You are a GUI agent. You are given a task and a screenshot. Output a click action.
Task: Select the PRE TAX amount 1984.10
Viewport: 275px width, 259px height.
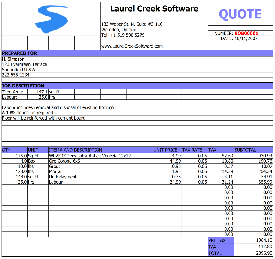[x=264, y=240]
